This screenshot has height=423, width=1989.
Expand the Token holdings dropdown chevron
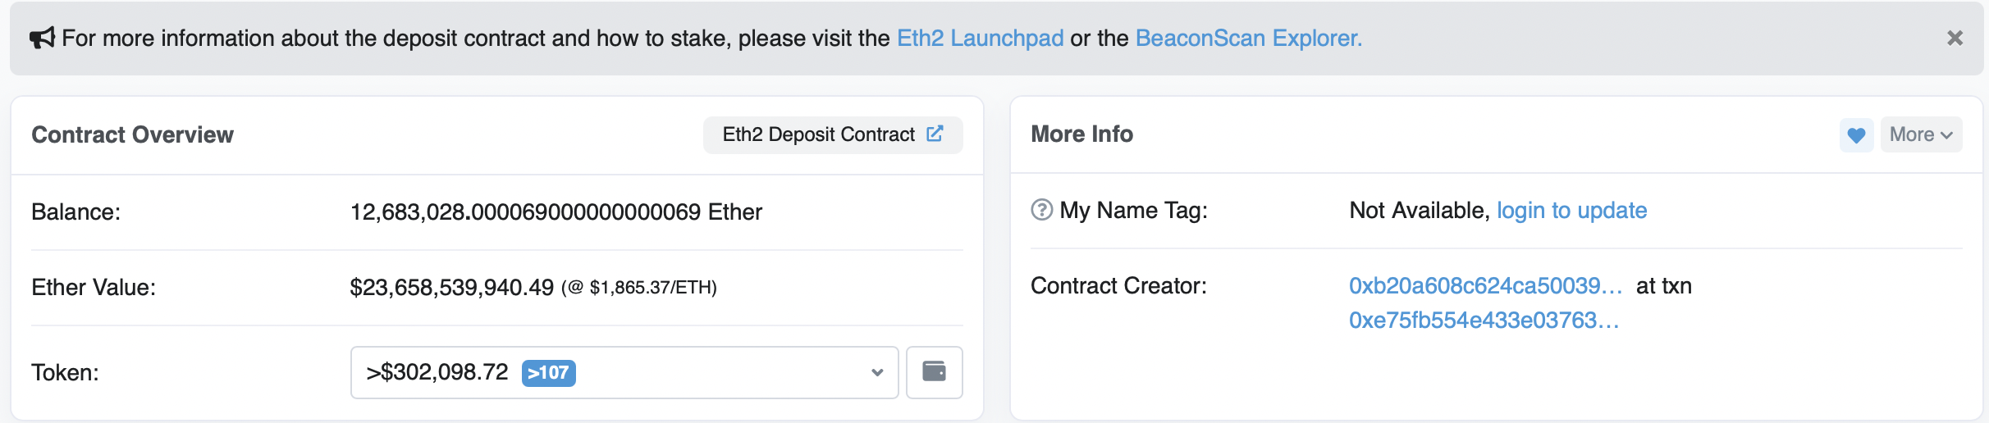tap(877, 372)
